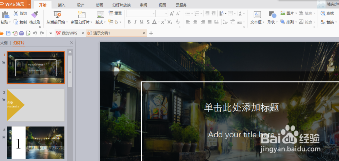This screenshot has height=161, width=339.
Task: Open the quick access toolbar customize arrow
Action: [x=51, y=33]
